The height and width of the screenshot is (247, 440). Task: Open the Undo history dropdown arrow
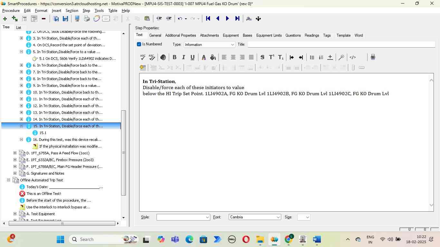(186, 19)
